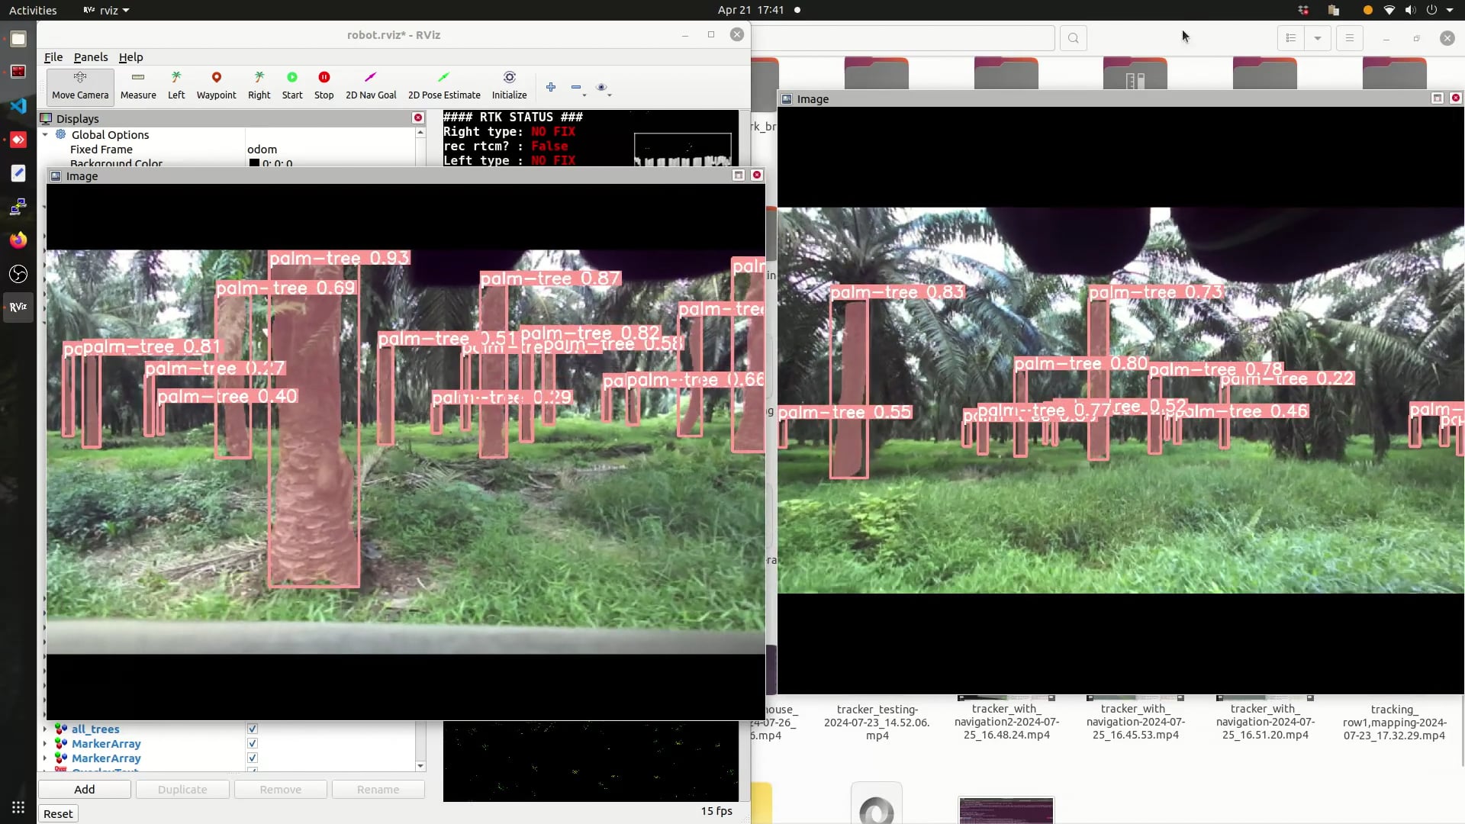
Task: Click the RViz icon in the dock
Action: pos(18,307)
